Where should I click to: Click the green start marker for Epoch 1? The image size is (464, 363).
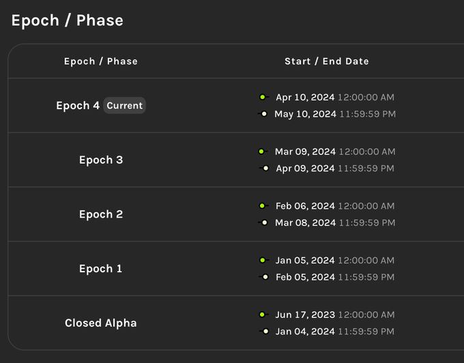click(262, 260)
